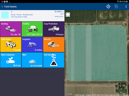The width and height of the screenshot is (129, 96).
Task: Tap the status bar clock 21:08
Action: pos(125,1)
